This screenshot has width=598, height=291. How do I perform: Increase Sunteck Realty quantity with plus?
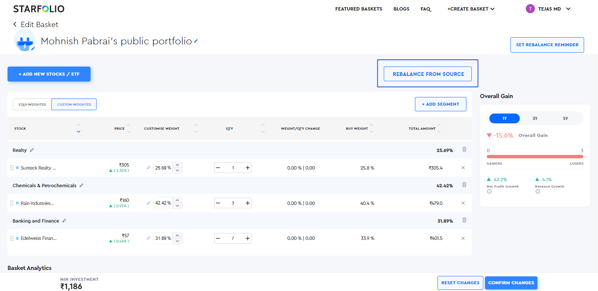[248, 168]
